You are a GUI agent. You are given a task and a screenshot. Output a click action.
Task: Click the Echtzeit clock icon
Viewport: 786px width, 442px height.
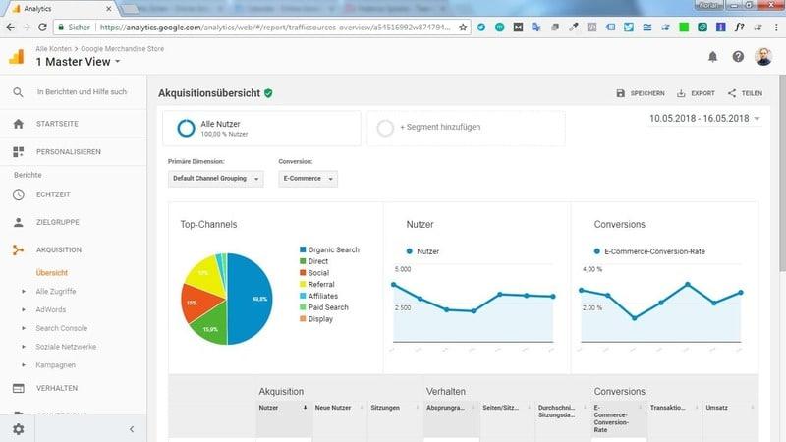pos(18,194)
